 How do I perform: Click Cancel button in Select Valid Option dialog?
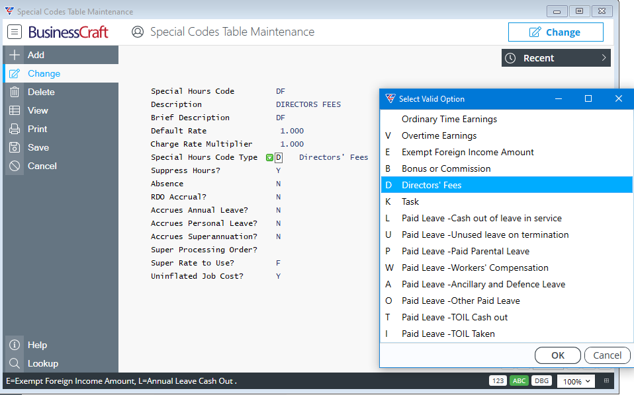(x=607, y=355)
